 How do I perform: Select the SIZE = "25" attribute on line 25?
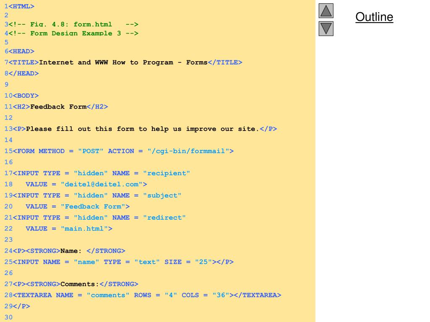[188, 262]
